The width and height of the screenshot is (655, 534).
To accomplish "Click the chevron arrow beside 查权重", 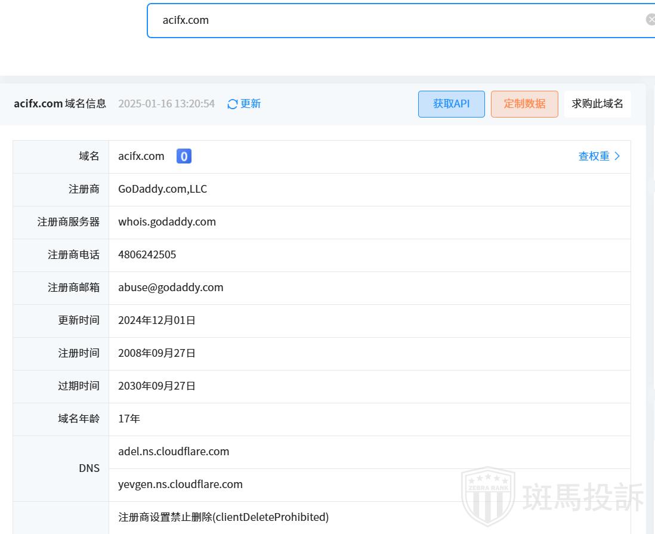I will pos(617,156).
